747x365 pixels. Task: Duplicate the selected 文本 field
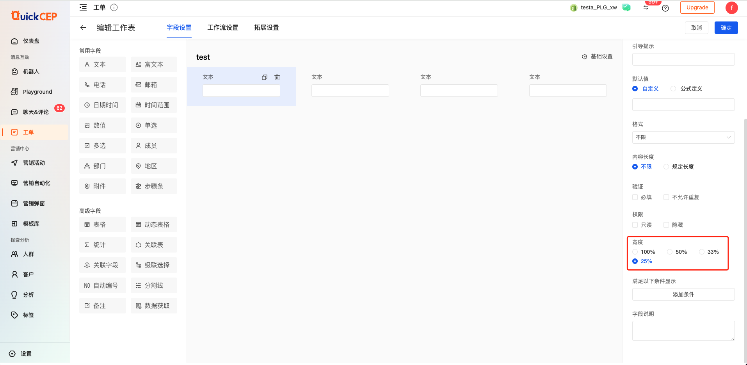coord(265,77)
